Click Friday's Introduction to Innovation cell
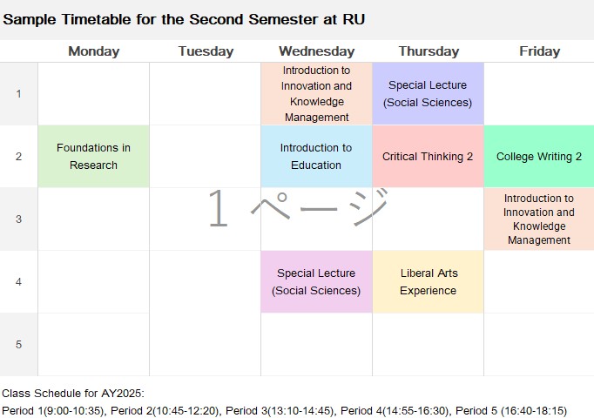This screenshot has height=418, width=594. pos(539,219)
